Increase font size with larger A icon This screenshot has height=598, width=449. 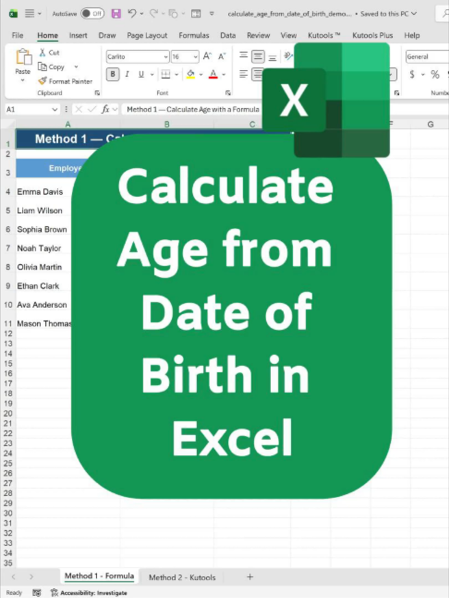(207, 56)
